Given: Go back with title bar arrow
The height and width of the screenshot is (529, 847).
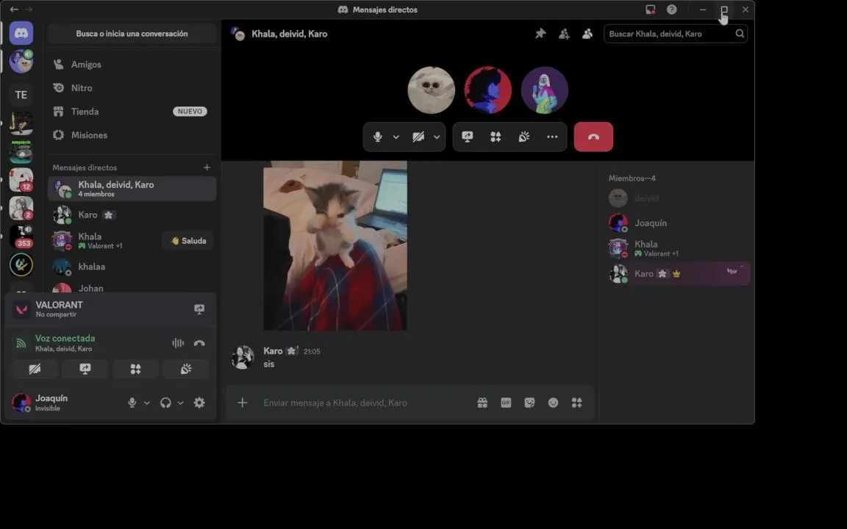Looking at the screenshot, I should [14, 10].
